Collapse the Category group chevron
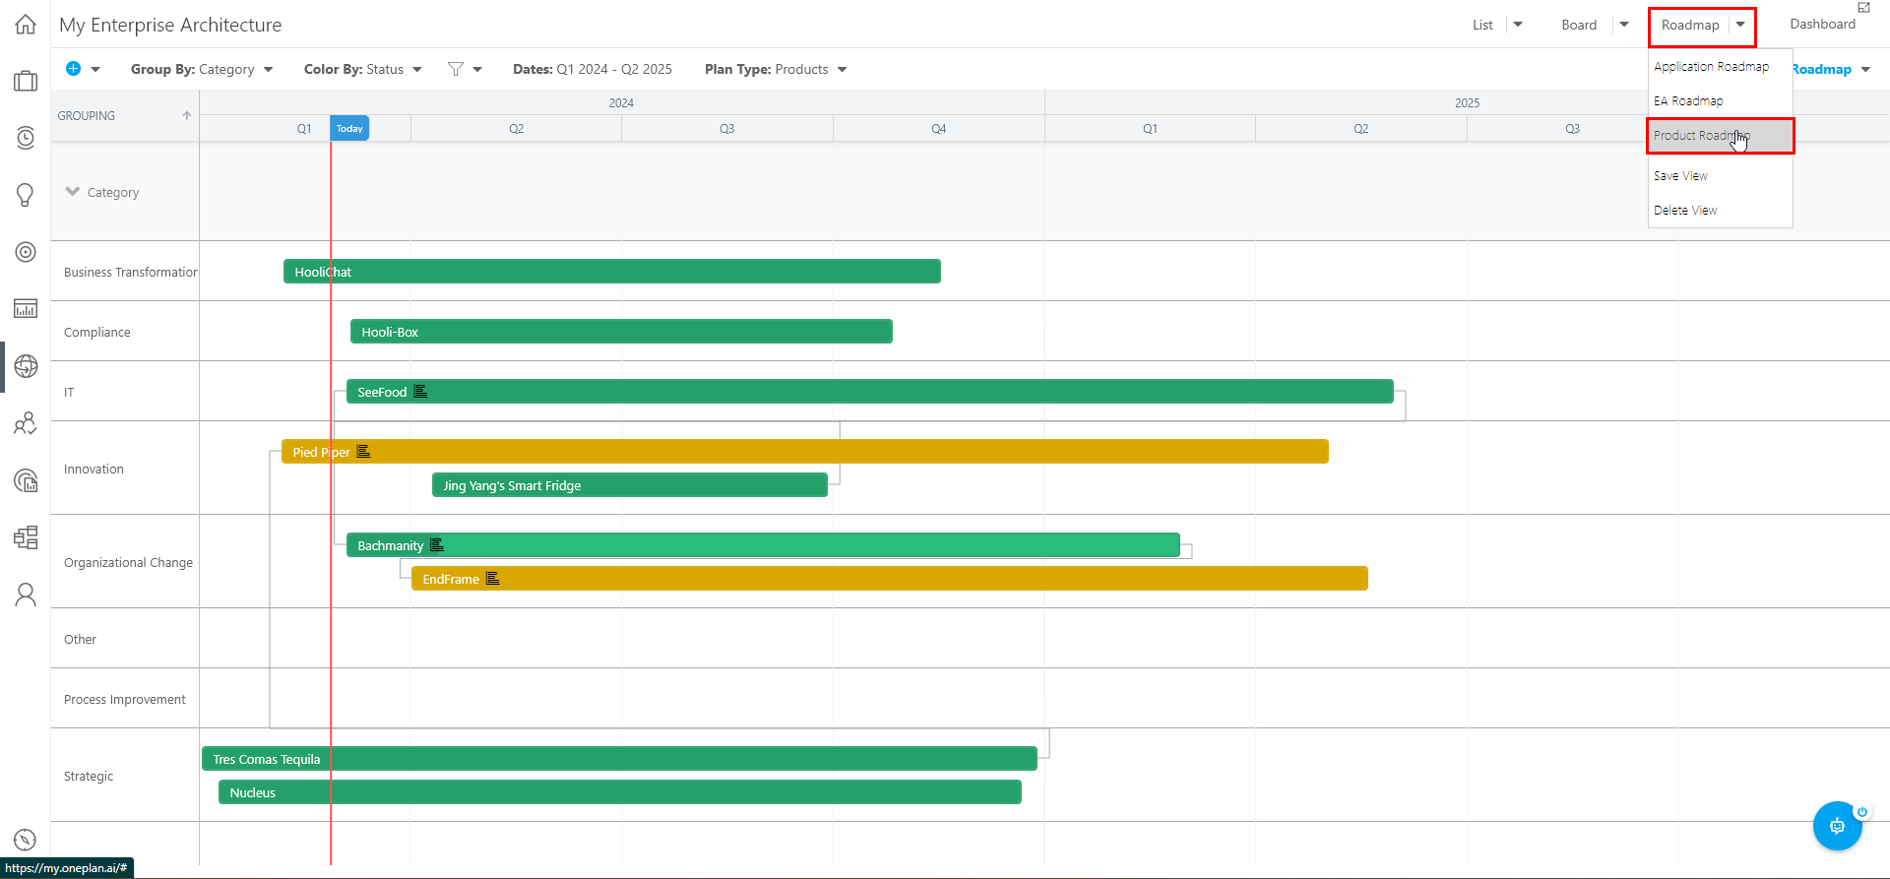This screenshot has width=1890, height=879. [x=73, y=192]
